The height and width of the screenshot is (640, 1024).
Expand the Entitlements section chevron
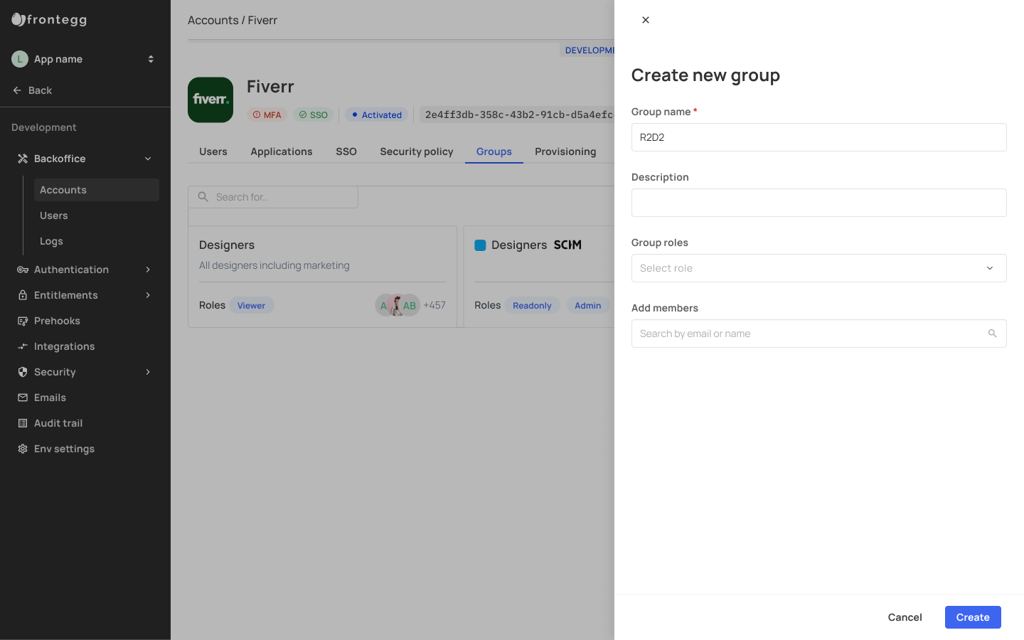[x=148, y=295]
